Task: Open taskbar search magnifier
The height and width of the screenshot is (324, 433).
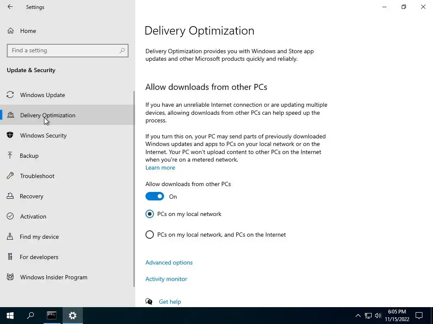Action: pos(30,316)
